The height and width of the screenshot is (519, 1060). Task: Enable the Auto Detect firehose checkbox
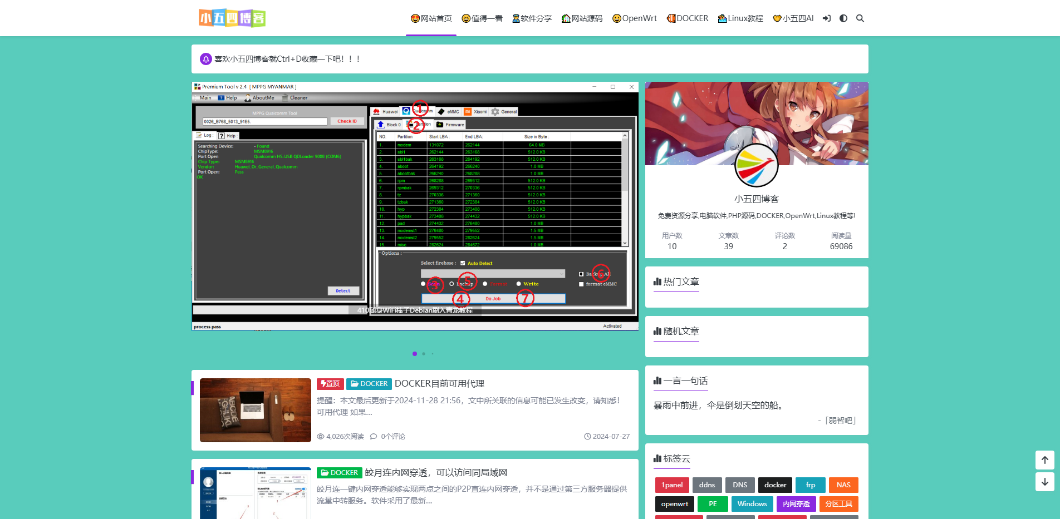(463, 263)
